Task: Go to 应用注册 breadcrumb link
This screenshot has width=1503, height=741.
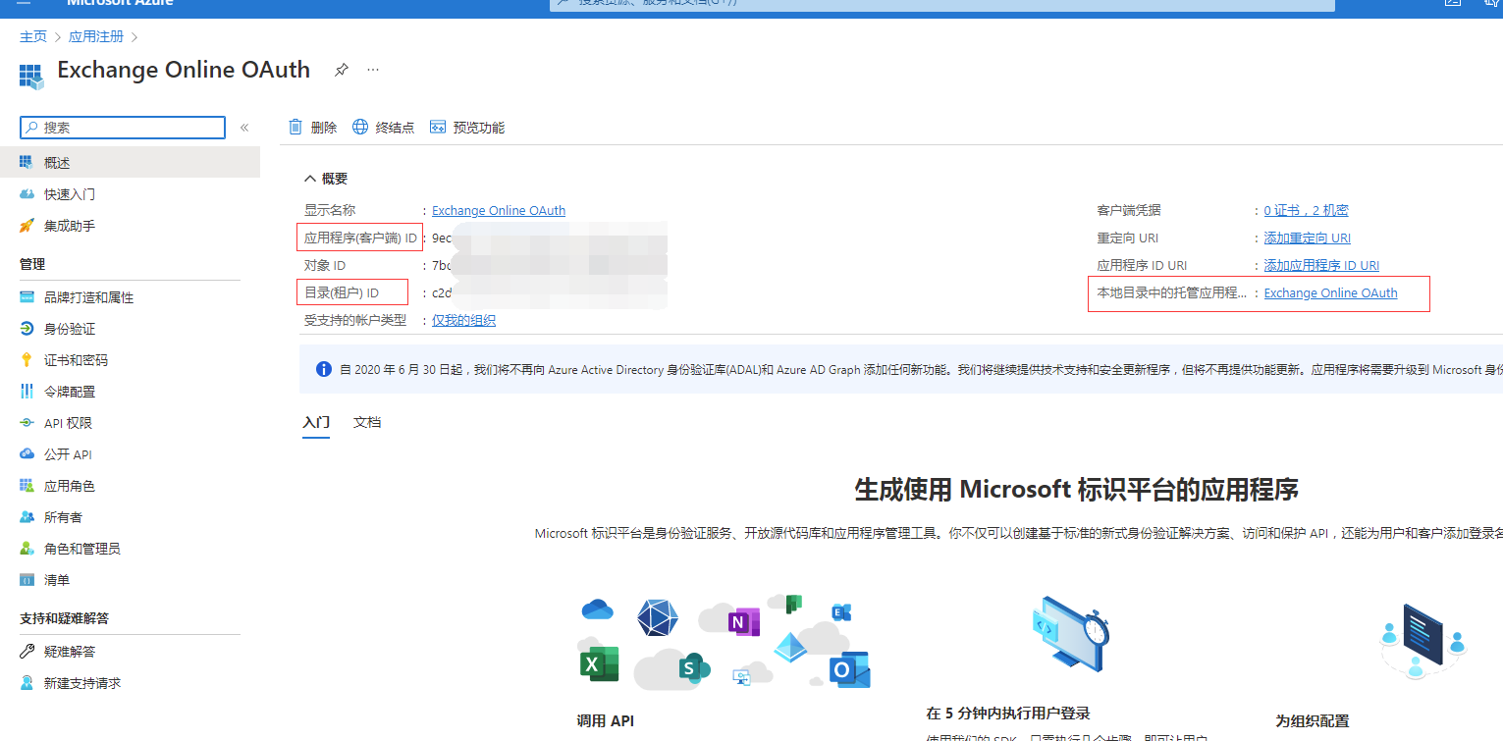Action: click(x=96, y=36)
